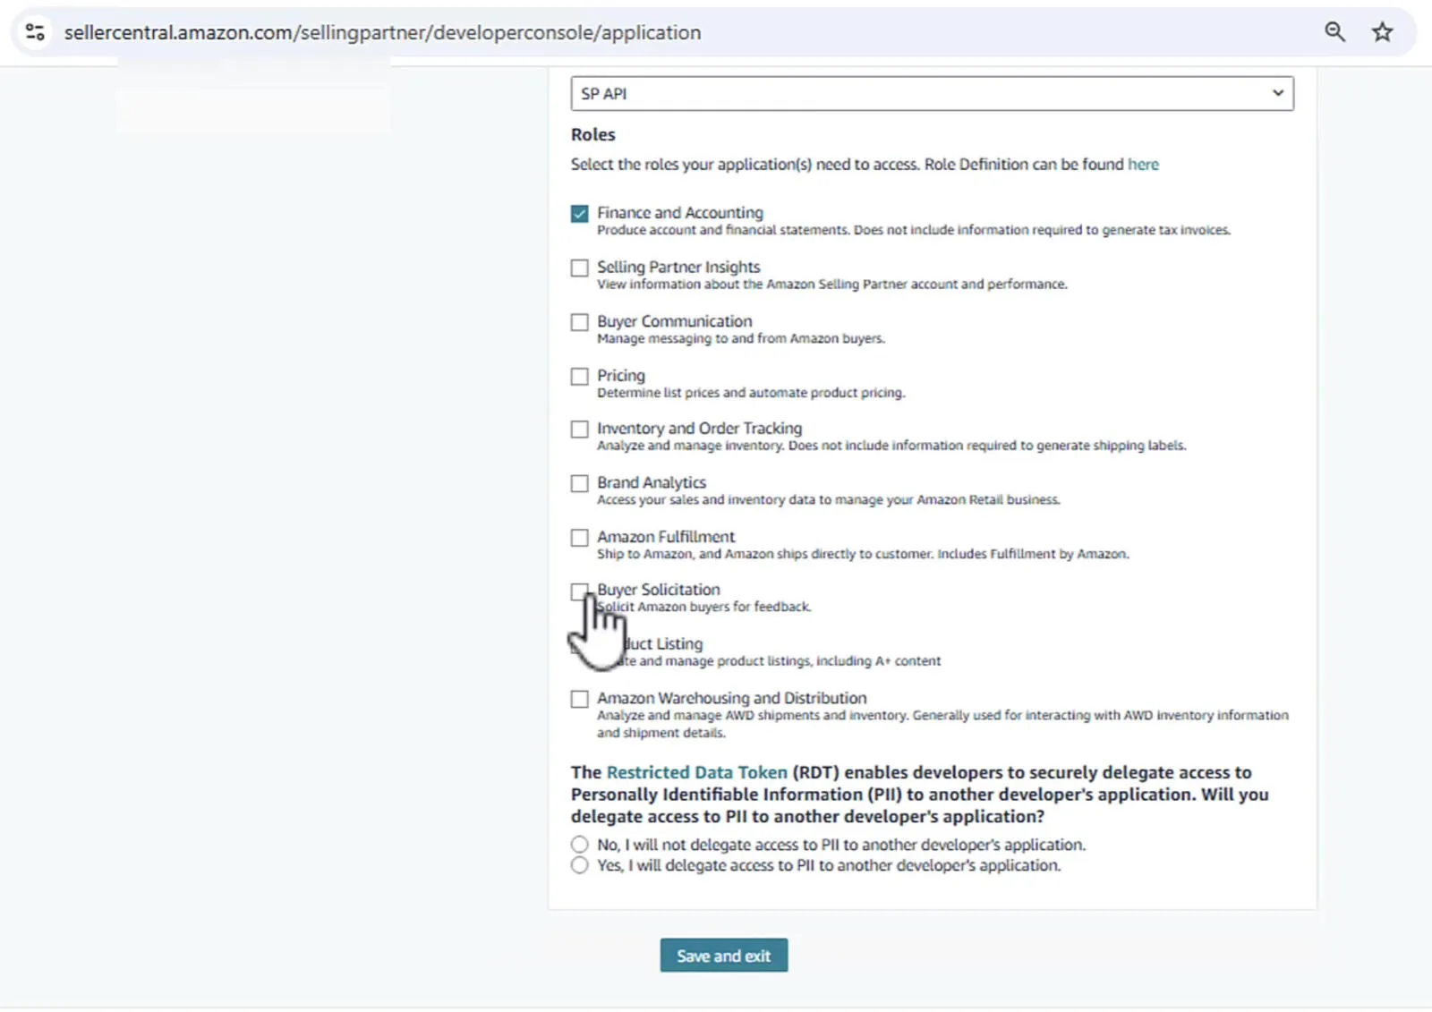Select 'No, I will not delegate access to PII'
1432x1012 pixels.
pyautogui.click(x=579, y=844)
